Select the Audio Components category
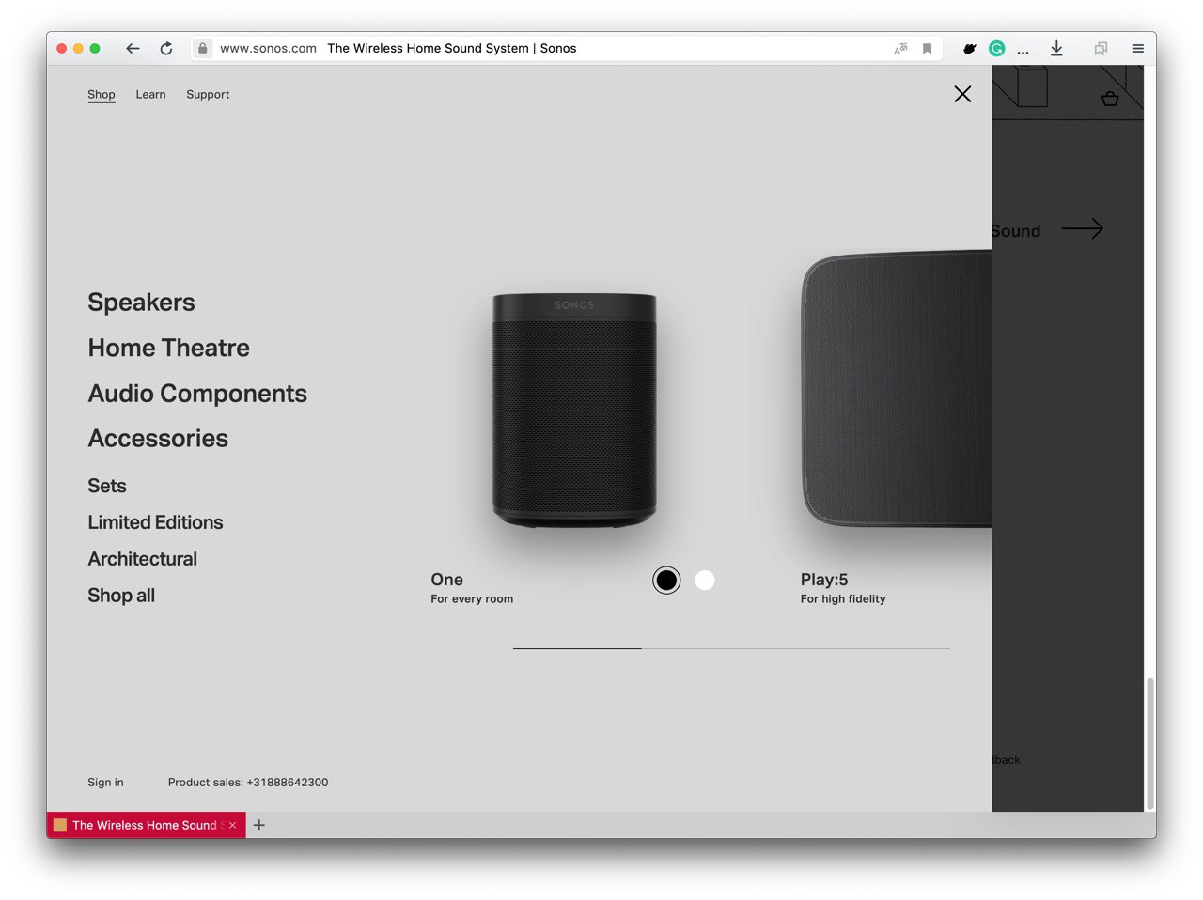1203x900 pixels. (x=197, y=394)
